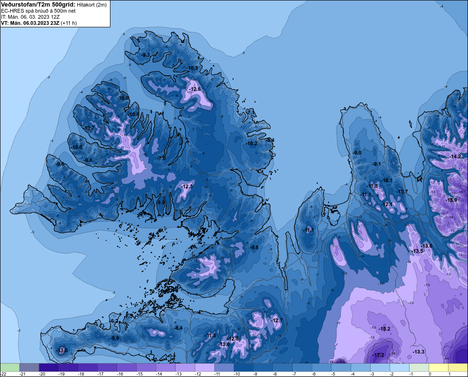468x377 pixels.
Task: Click the -10.8 temperature label
Action: tap(133, 114)
